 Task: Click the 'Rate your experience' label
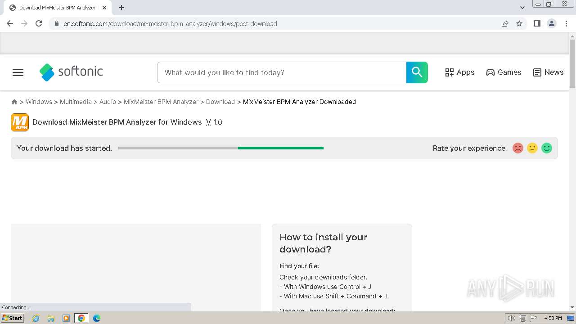click(x=469, y=148)
